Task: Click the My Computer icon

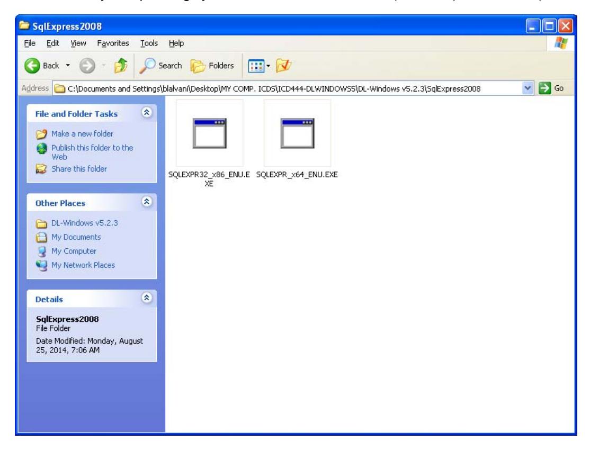Action: (41, 251)
